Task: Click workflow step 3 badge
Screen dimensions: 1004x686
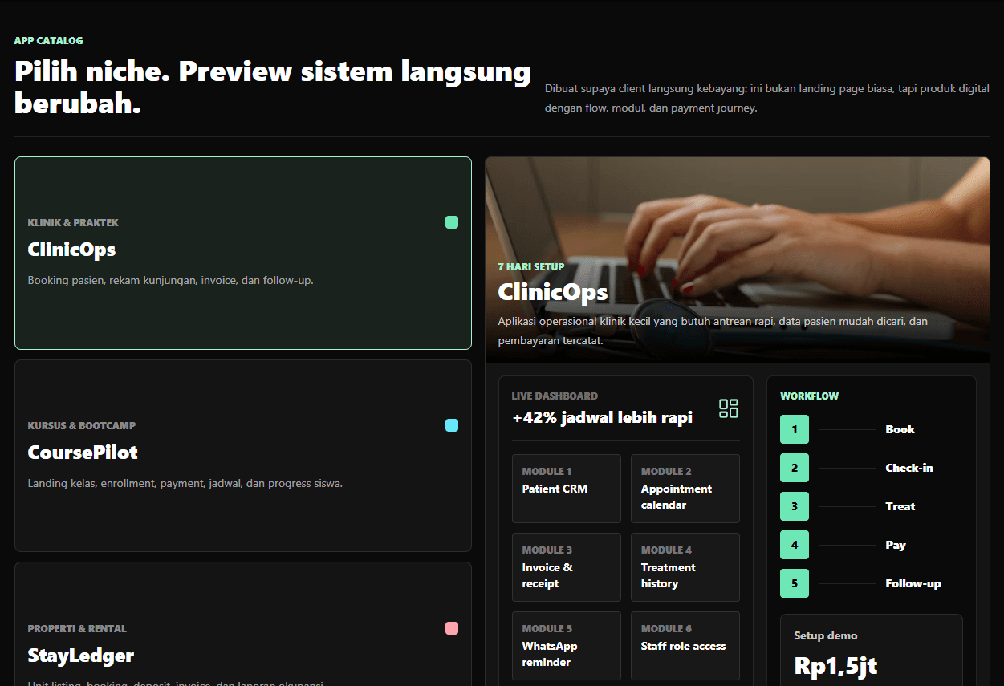Action: [795, 506]
